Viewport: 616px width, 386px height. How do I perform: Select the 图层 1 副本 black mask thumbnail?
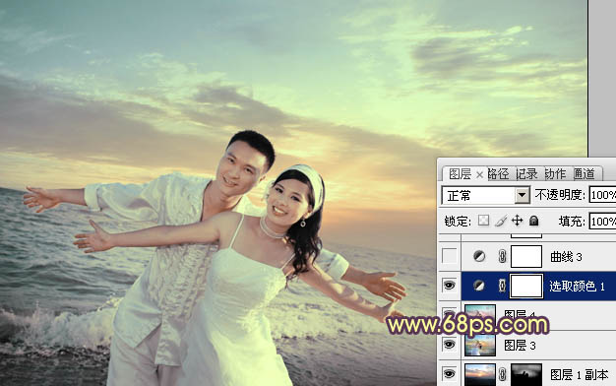[526, 374]
